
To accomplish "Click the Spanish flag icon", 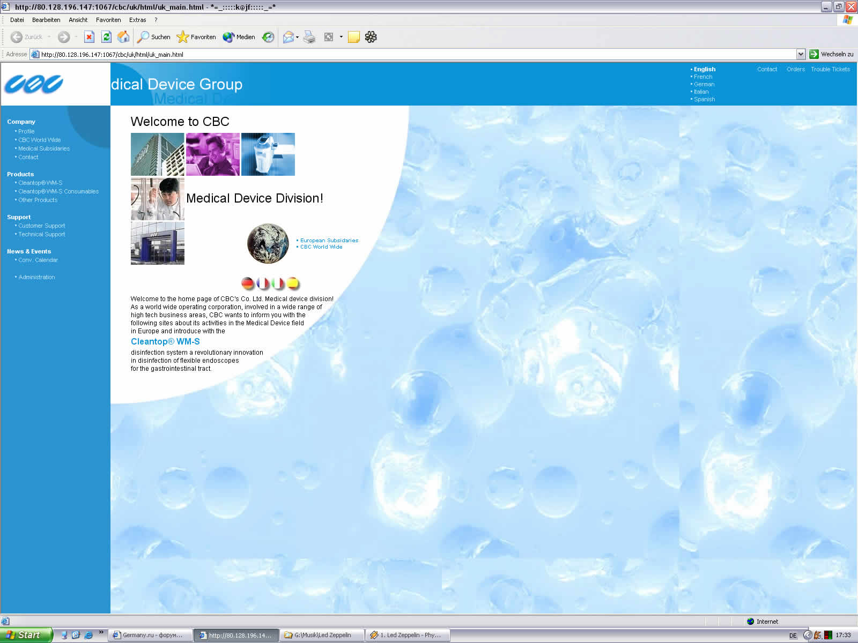I will [x=293, y=283].
